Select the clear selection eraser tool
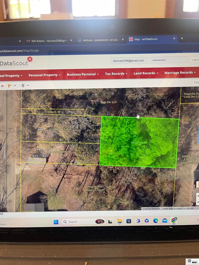This screenshot has height=265, width=199. point(2,86)
